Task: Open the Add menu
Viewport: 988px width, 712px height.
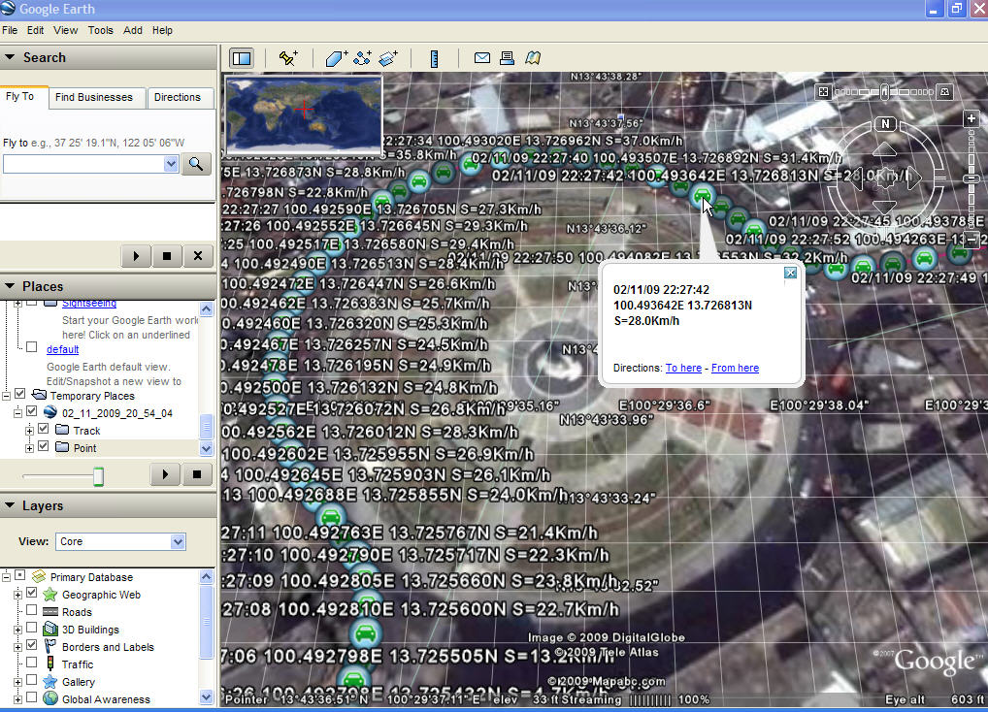Action: [x=133, y=30]
